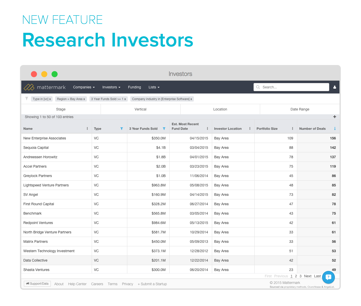Click the 3 Year Funds Sold filter icon
361x306 pixels.
tap(164, 129)
